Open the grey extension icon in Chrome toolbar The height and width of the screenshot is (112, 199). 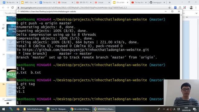pos(180,7)
